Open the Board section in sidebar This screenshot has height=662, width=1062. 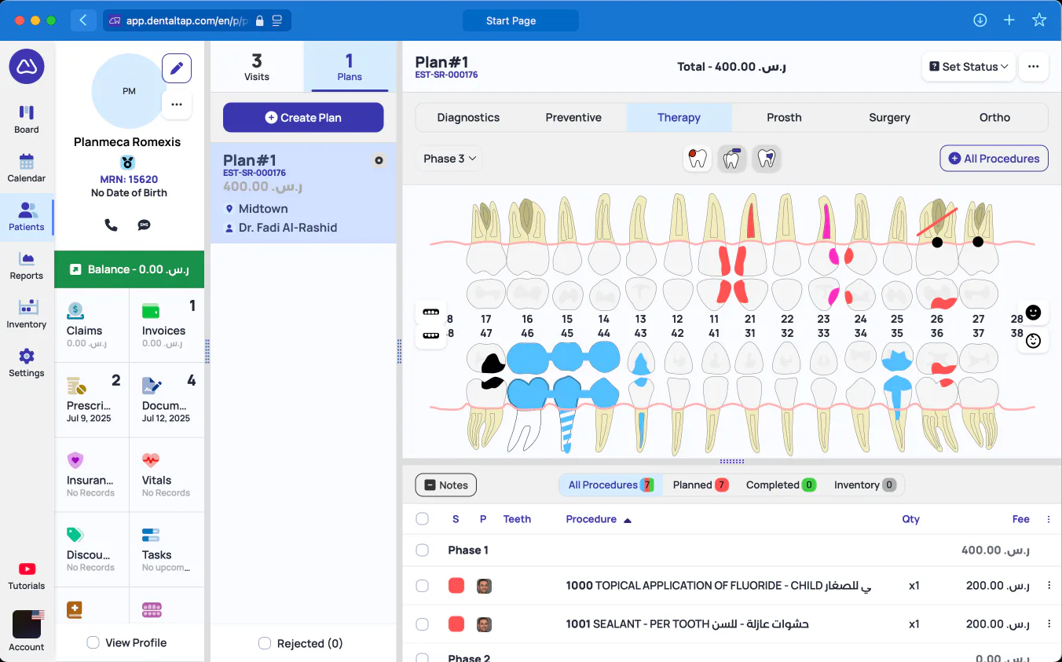pos(27,119)
